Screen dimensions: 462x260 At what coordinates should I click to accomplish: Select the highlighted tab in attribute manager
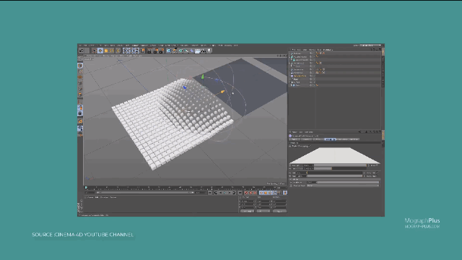click(330, 139)
